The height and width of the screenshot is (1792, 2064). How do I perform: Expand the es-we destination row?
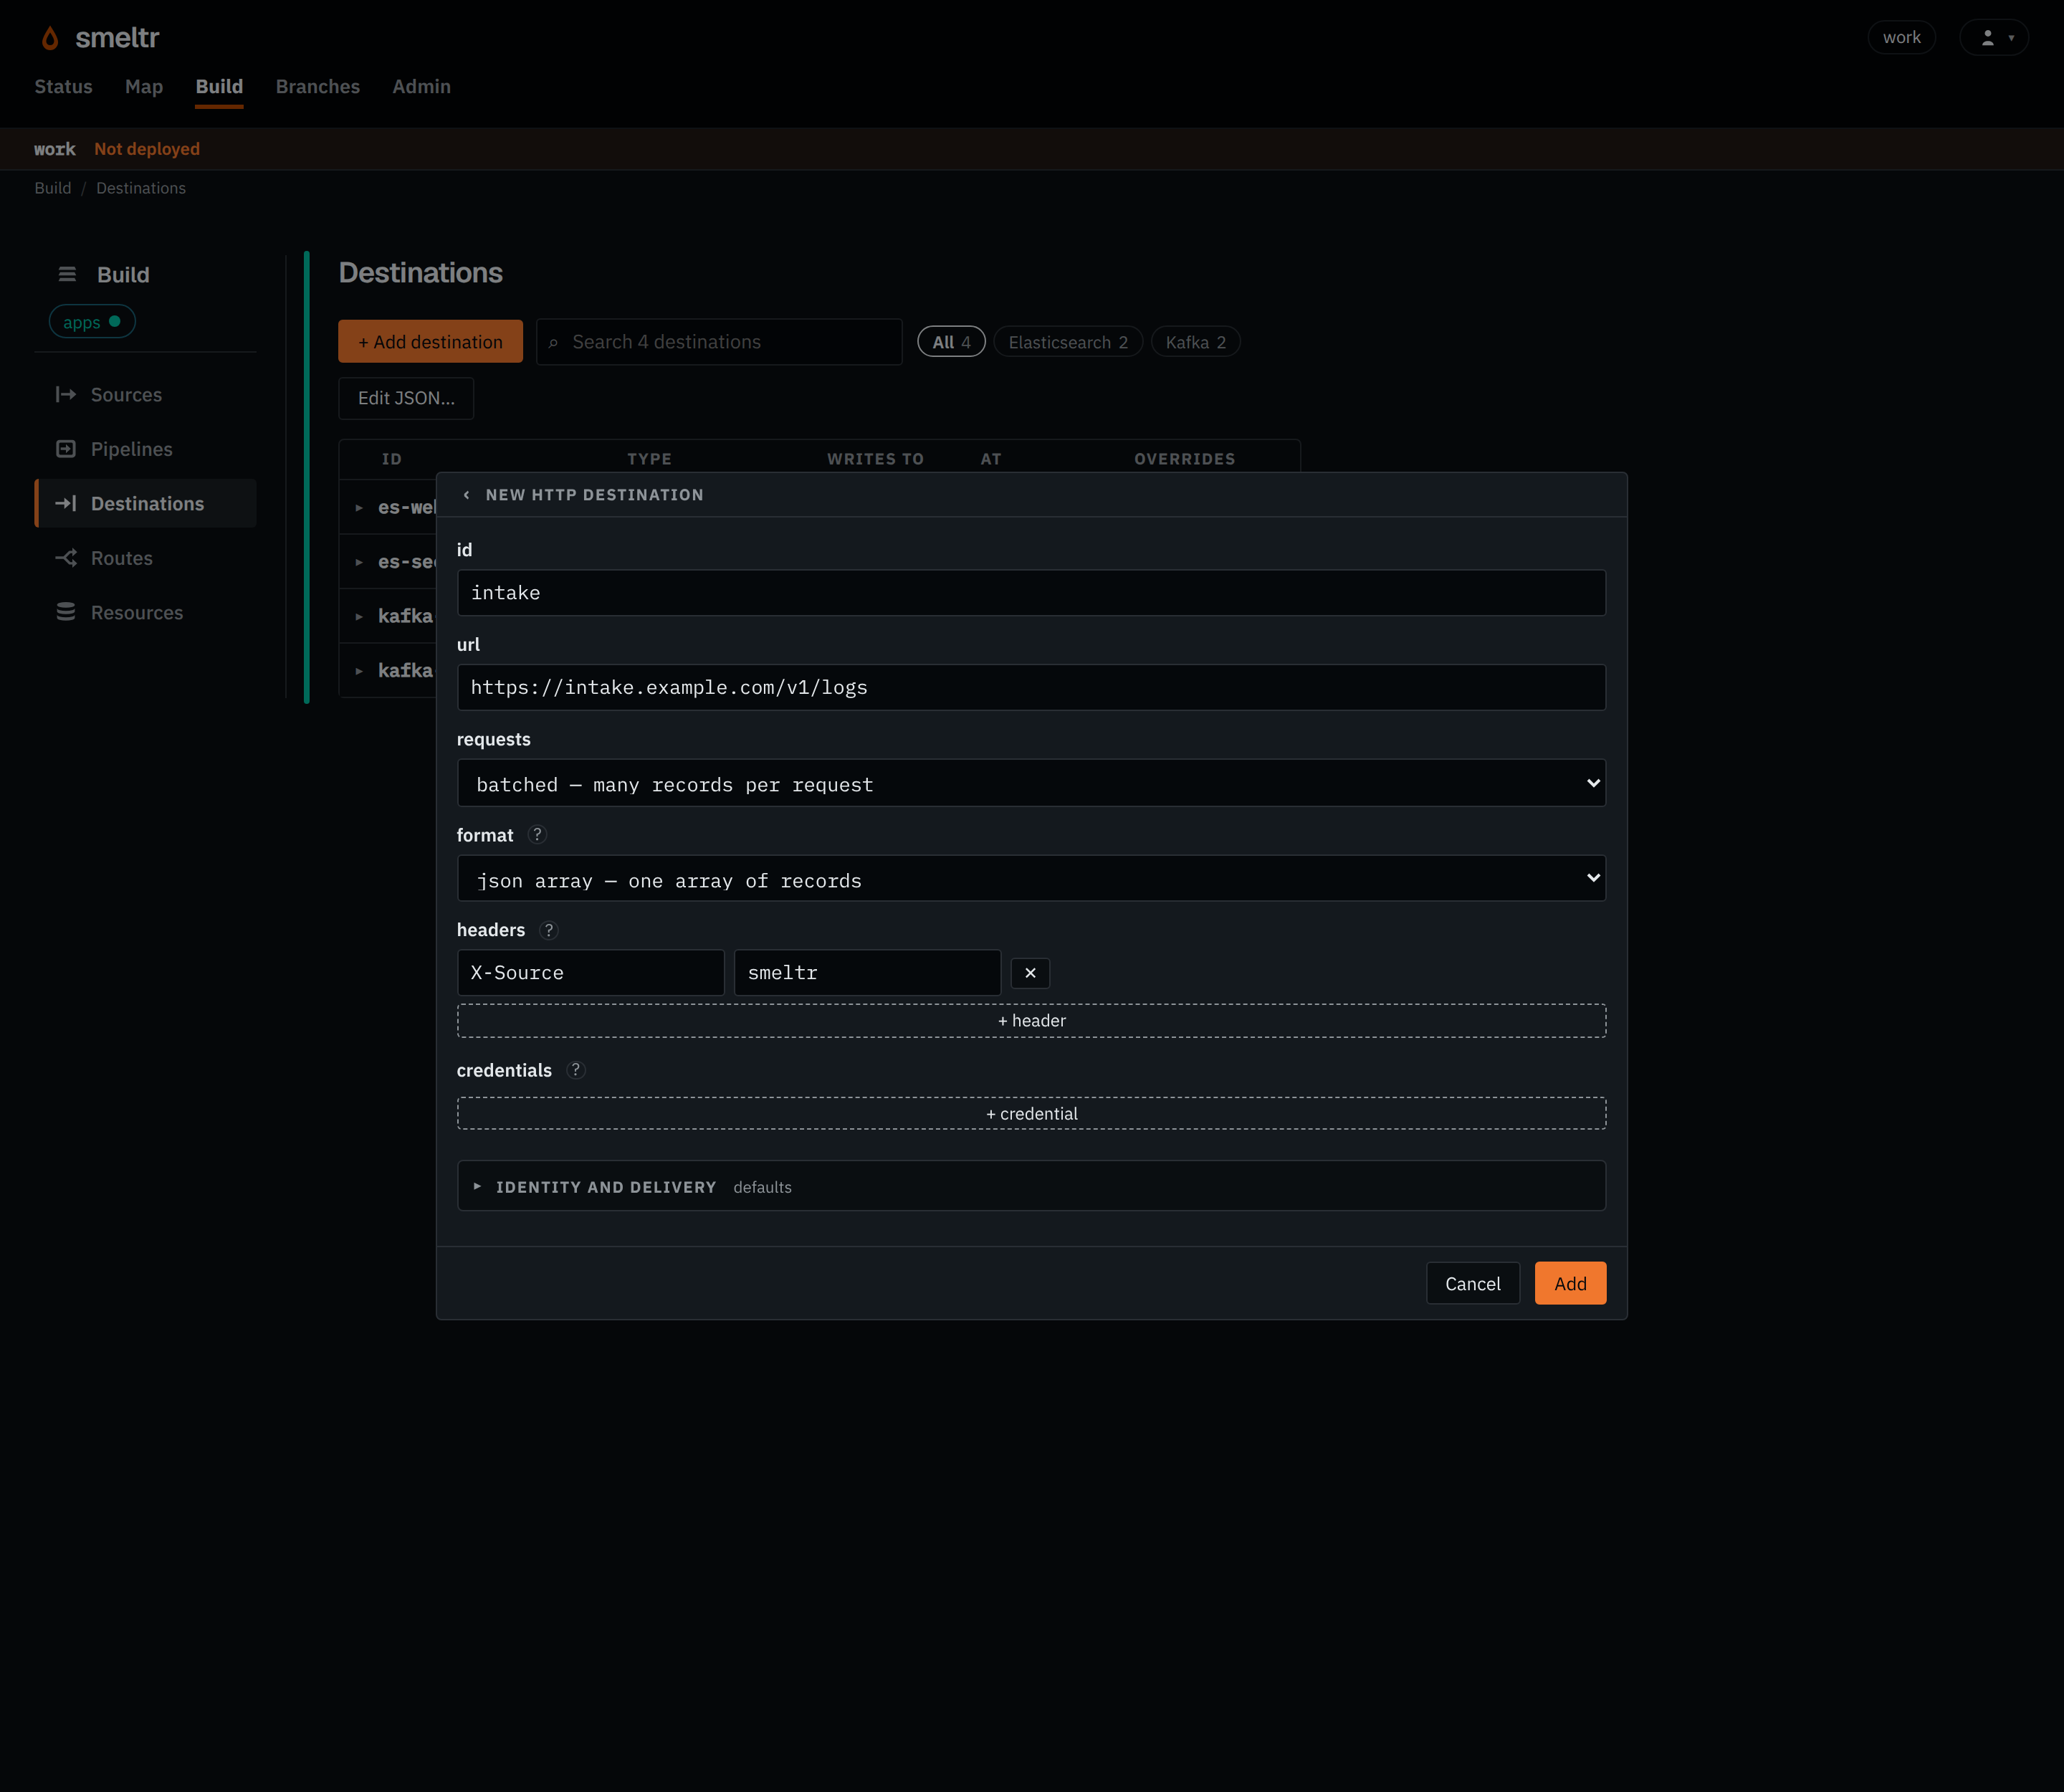pyautogui.click(x=359, y=508)
